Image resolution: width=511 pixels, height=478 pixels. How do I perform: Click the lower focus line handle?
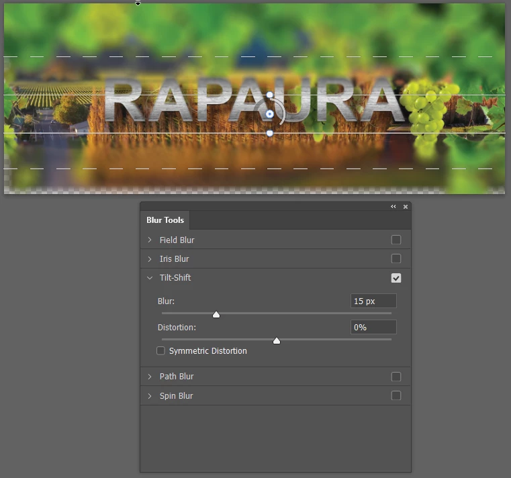[269, 134]
